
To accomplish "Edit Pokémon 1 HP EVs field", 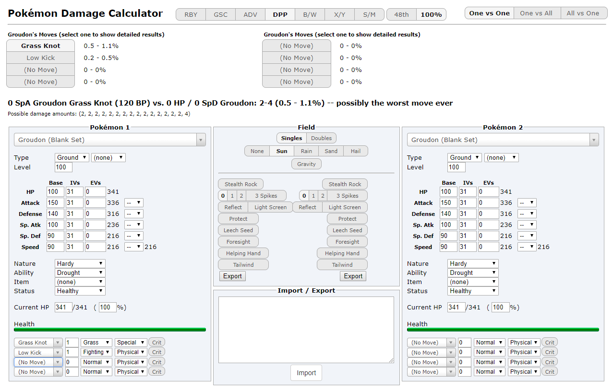I will 95,192.
